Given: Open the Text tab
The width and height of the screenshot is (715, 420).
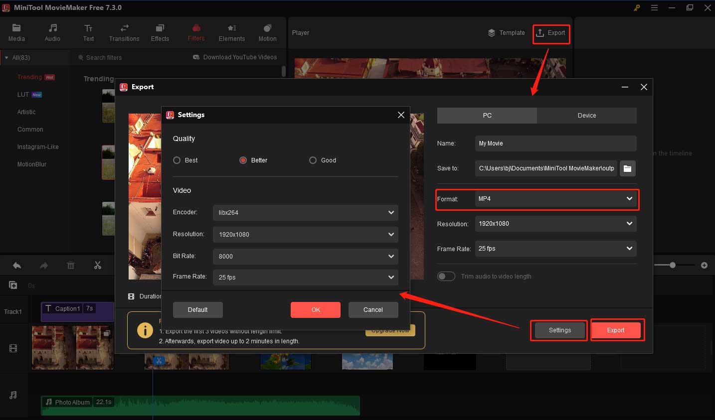Looking at the screenshot, I should [x=88, y=33].
